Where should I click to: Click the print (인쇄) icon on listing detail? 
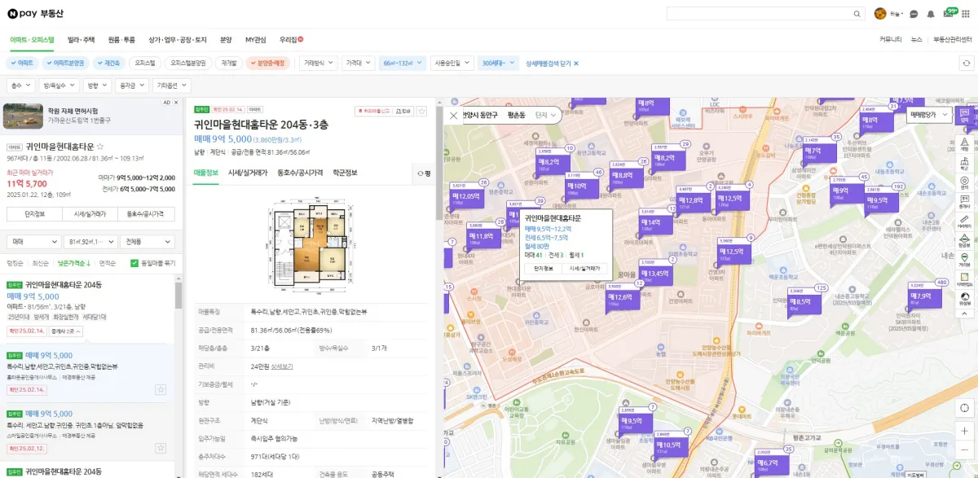[403, 111]
